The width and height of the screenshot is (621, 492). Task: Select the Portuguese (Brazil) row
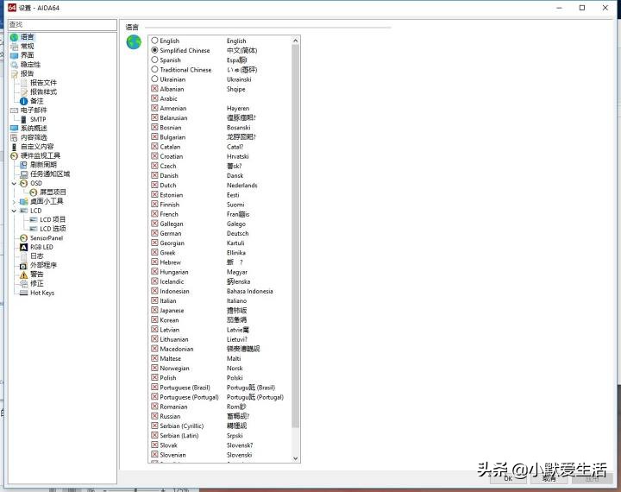coord(221,388)
